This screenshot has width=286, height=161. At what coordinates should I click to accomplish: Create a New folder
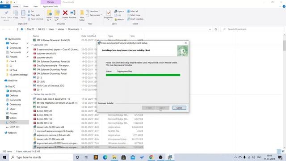point(82,15)
